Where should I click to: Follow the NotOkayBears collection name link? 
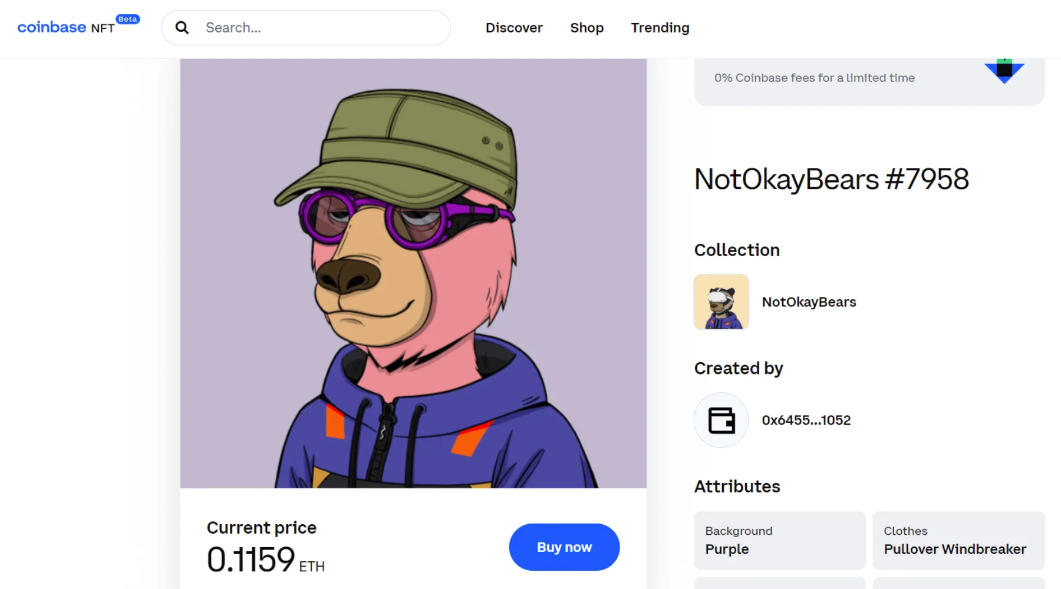(809, 302)
